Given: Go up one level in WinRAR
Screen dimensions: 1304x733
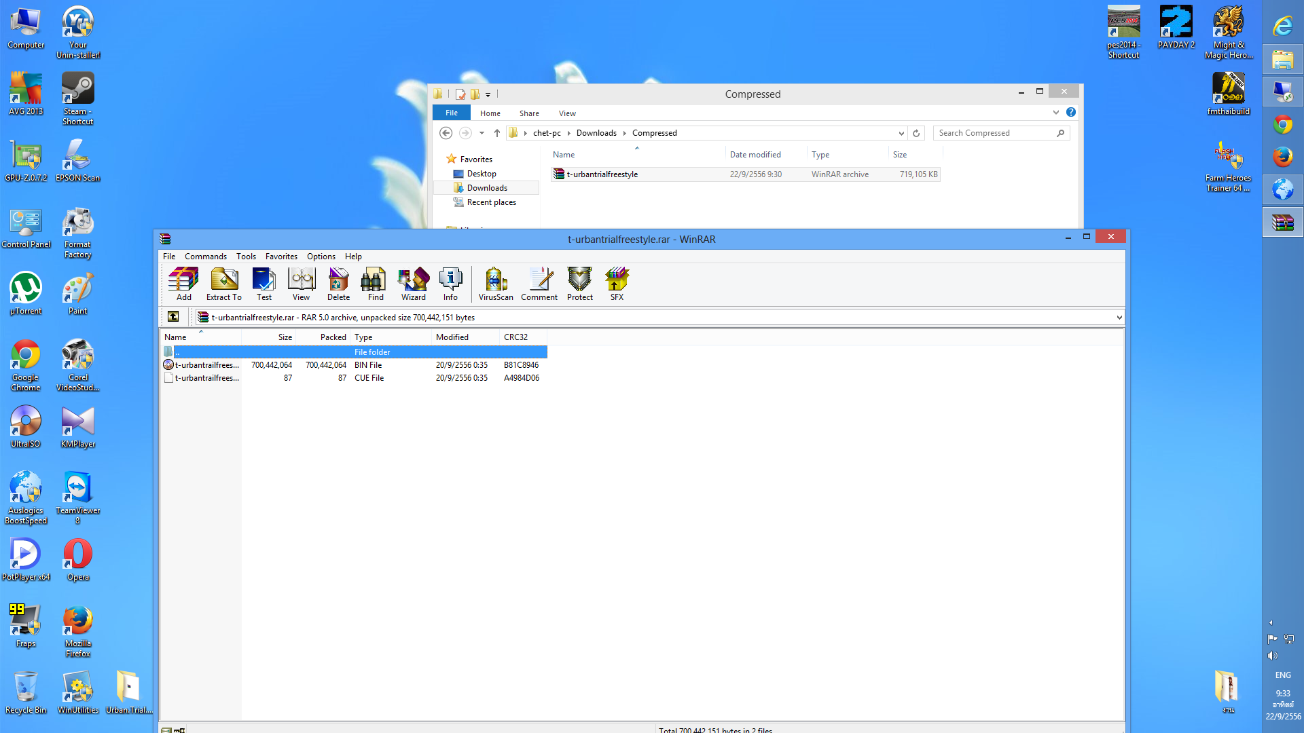Looking at the screenshot, I should click(173, 317).
